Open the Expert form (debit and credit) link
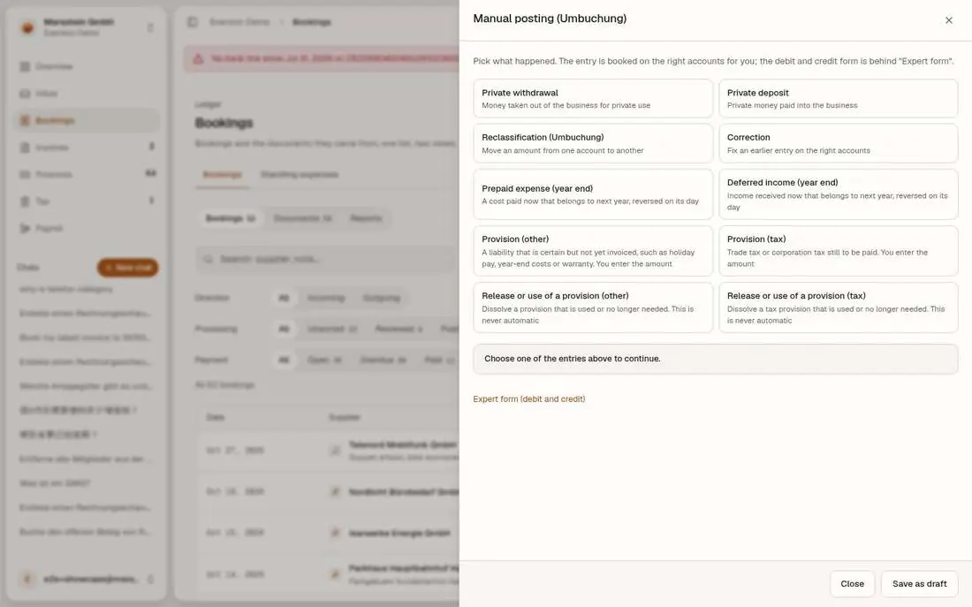The height and width of the screenshot is (607, 972). point(528,398)
